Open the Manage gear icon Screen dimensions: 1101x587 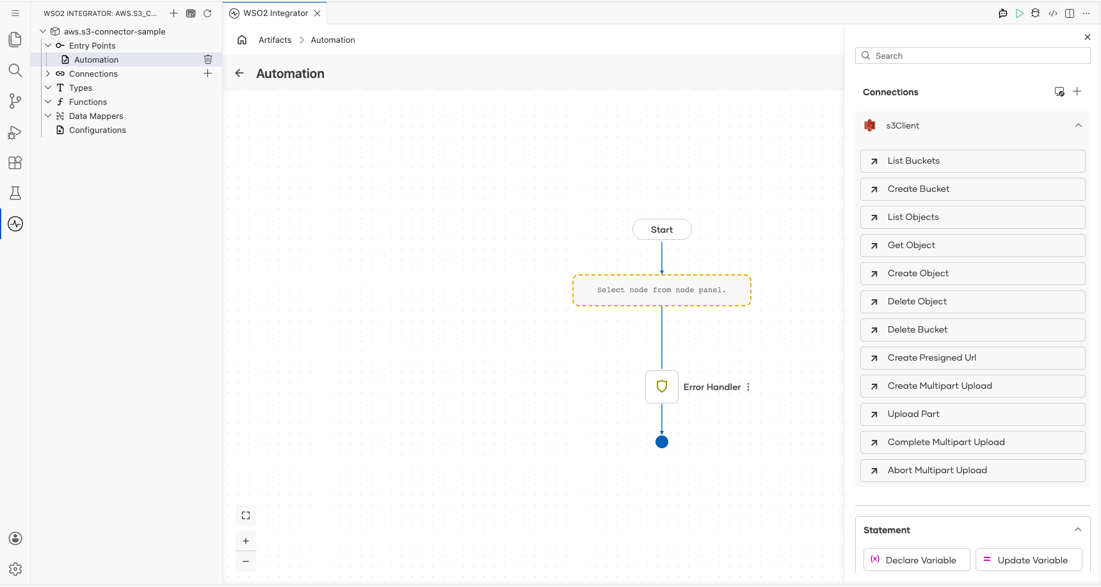15,569
